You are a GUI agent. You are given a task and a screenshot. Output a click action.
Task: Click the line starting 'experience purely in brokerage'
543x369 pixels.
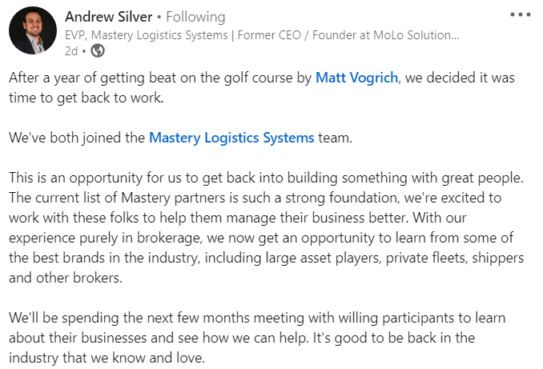[x=261, y=239]
